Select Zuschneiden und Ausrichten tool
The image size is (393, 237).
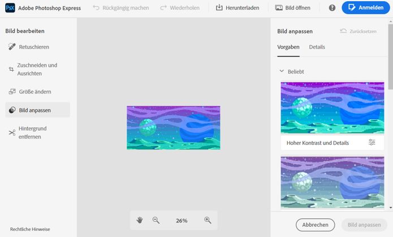coord(36,69)
